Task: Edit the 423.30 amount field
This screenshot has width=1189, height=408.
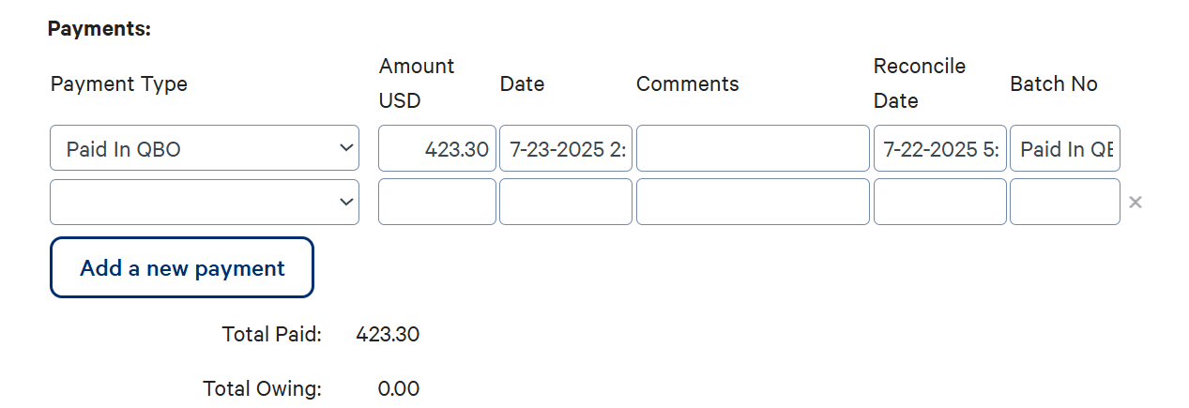Action: [436, 148]
